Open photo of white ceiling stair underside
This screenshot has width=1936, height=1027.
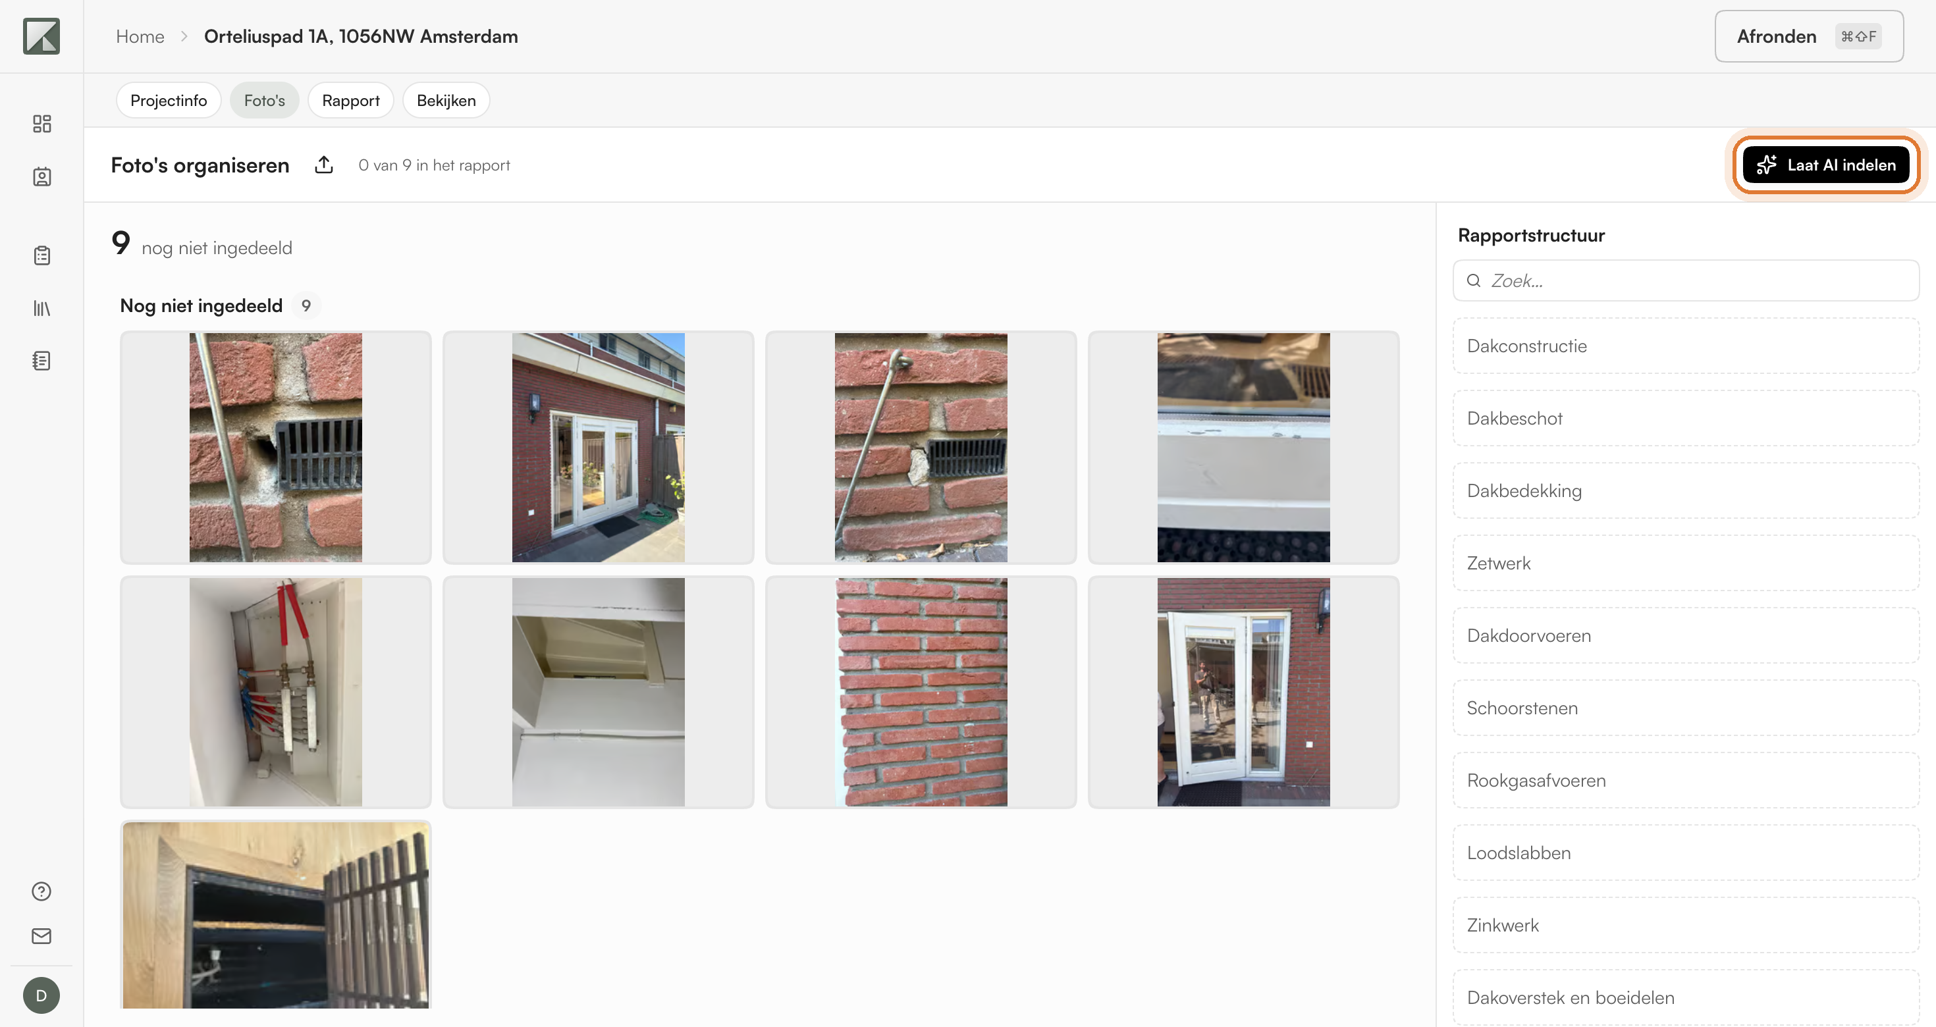598,692
